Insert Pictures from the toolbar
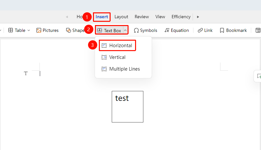261x150 pixels. pos(47,30)
